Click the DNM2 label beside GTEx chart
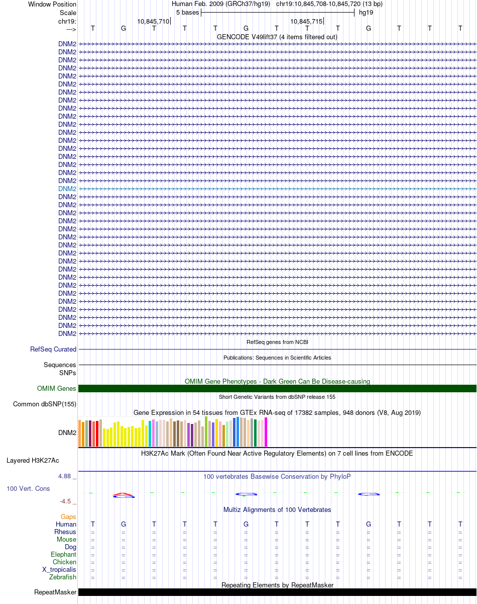Viewport: 477px width, 604px height. (x=67, y=433)
